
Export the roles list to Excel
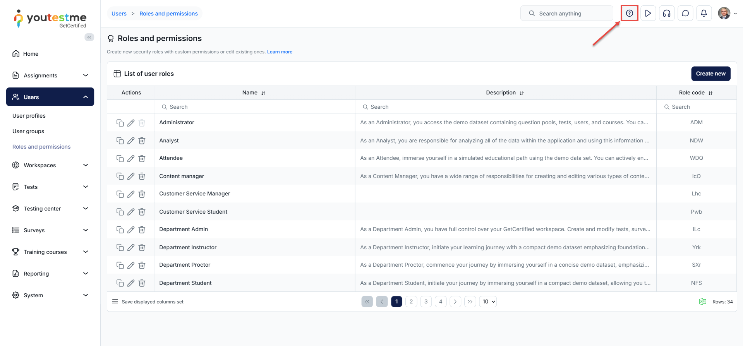click(702, 302)
